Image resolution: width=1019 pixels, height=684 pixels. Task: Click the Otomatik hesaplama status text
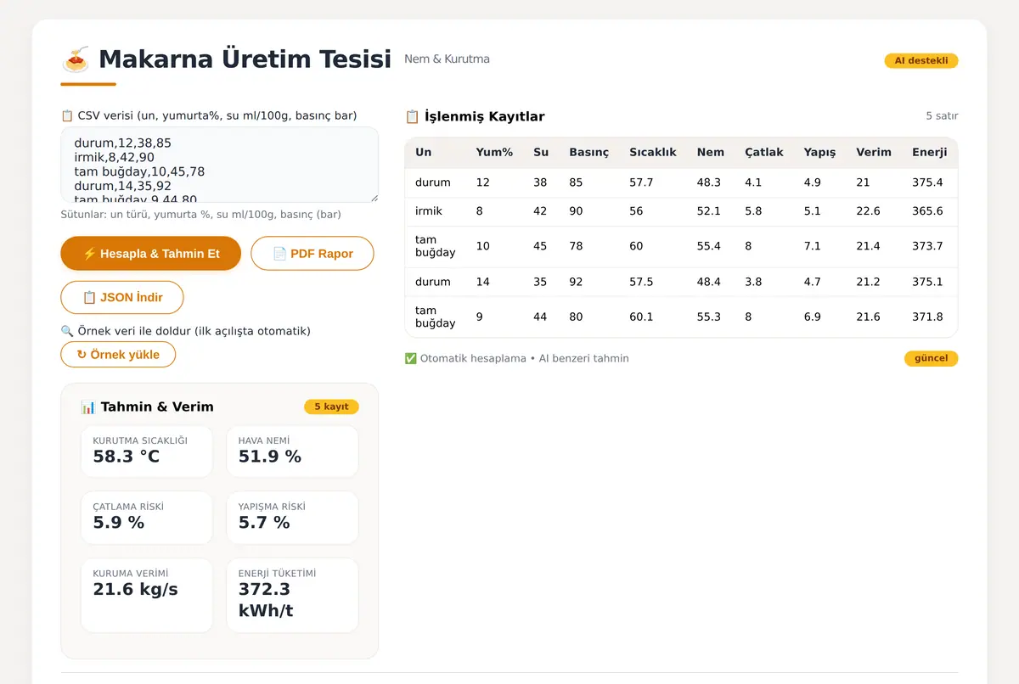[x=517, y=358]
